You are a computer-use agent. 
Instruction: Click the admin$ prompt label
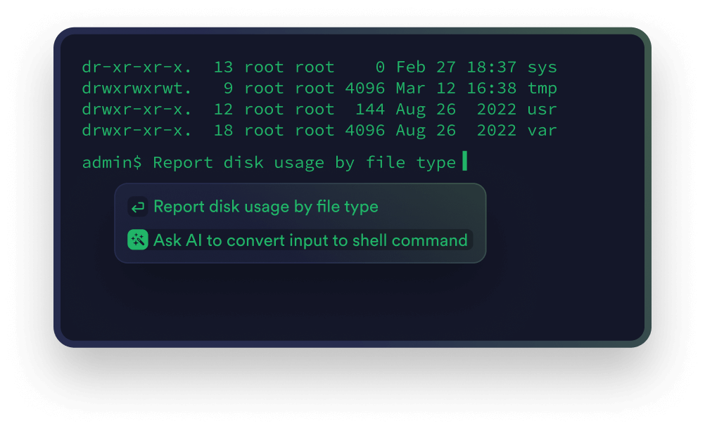(x=112, y=162)
